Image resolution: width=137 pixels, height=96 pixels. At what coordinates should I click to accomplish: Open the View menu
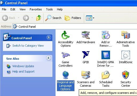(x=22, y=9)
